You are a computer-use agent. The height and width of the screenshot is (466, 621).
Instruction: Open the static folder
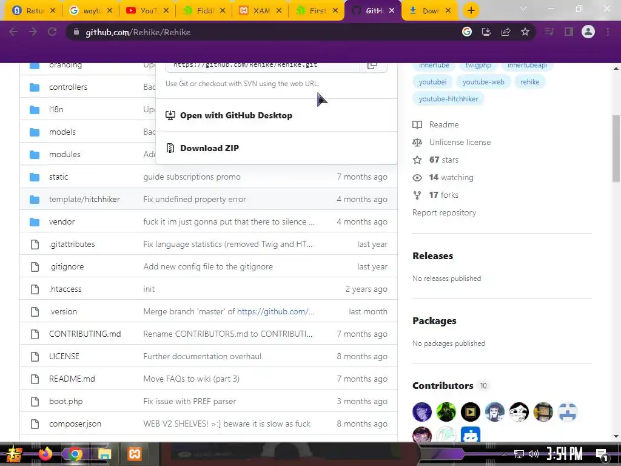(59, 177)
